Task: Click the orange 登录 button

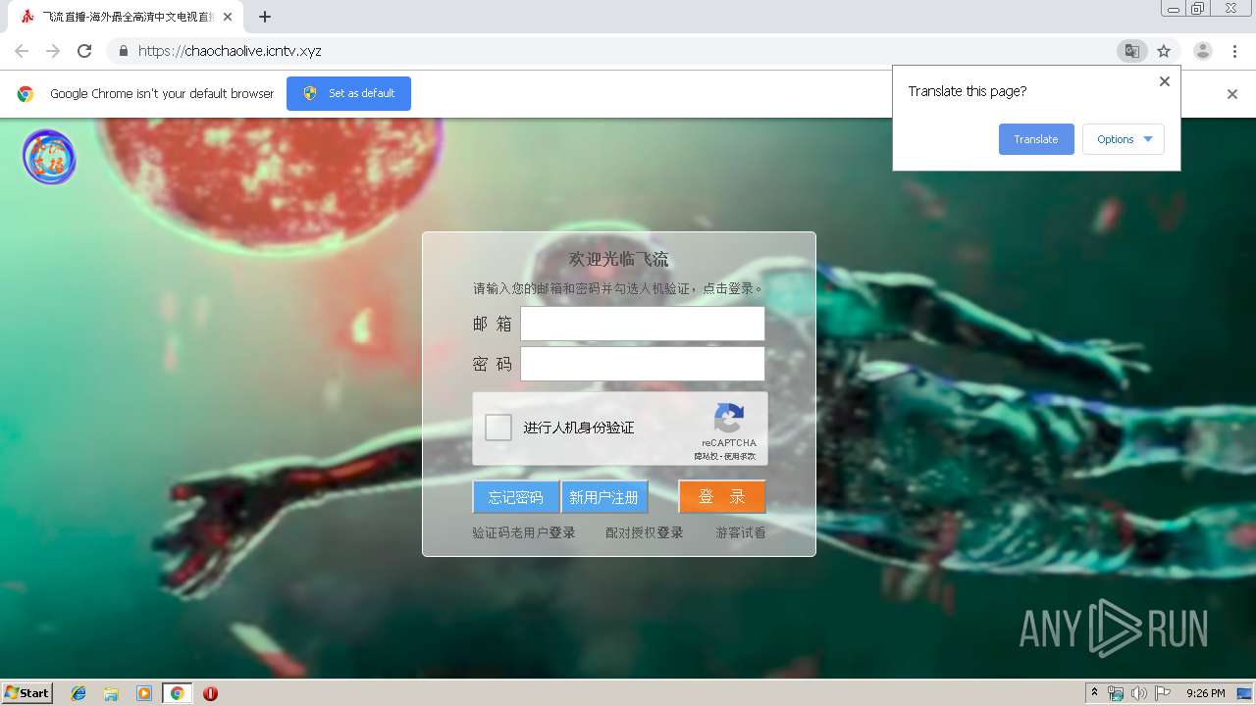Action: (x=722, y=497)
